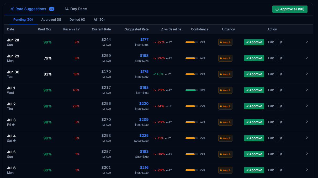Click the 43% pace vs LY value
This screenshot has height=178, width=318.
(x=76, y=90)
